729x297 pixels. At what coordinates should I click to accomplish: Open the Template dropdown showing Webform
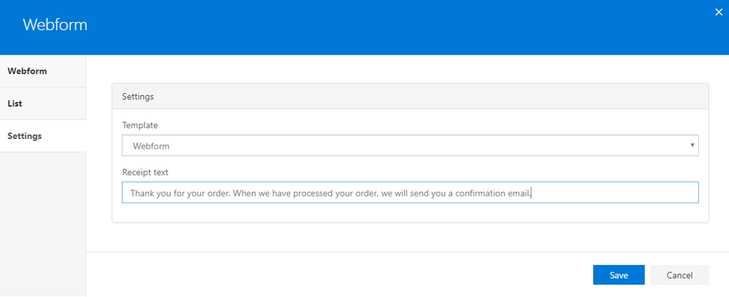410,146
